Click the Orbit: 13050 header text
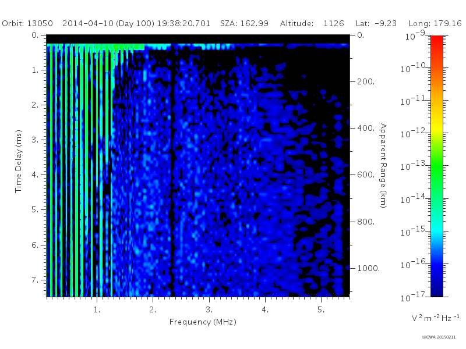Image resolution: width=466 pixels, height=349 pixels. [x=27, y=23]
